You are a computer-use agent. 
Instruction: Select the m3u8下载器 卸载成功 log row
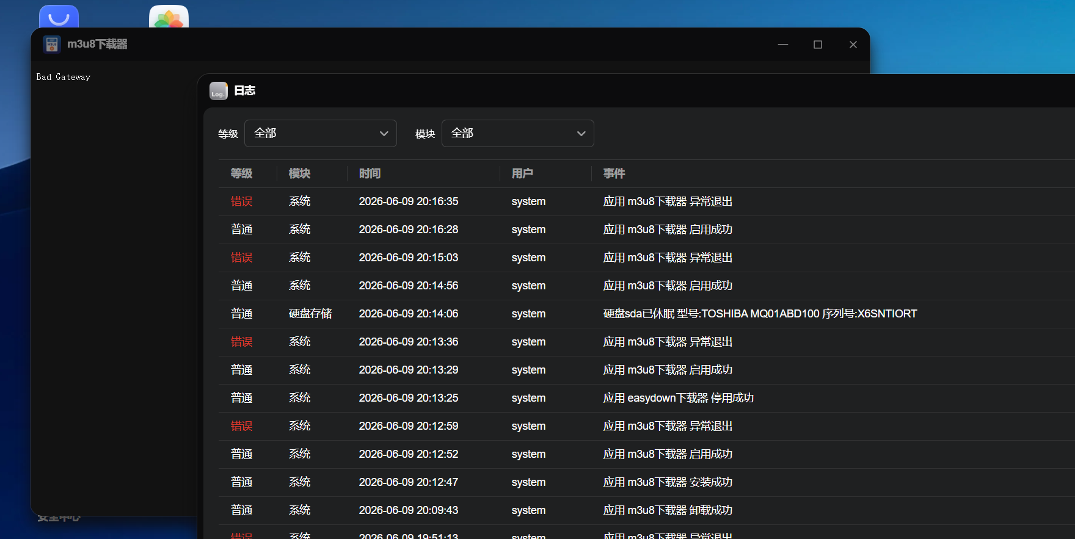[647, 510]
